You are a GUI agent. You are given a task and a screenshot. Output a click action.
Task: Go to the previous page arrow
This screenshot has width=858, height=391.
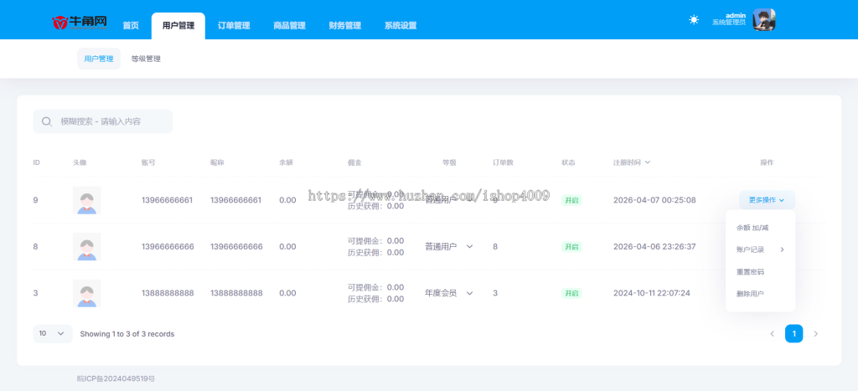[x=772, y=333]
